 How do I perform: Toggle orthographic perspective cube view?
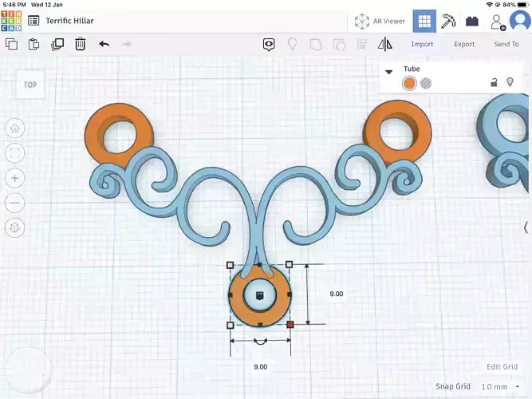14,227
